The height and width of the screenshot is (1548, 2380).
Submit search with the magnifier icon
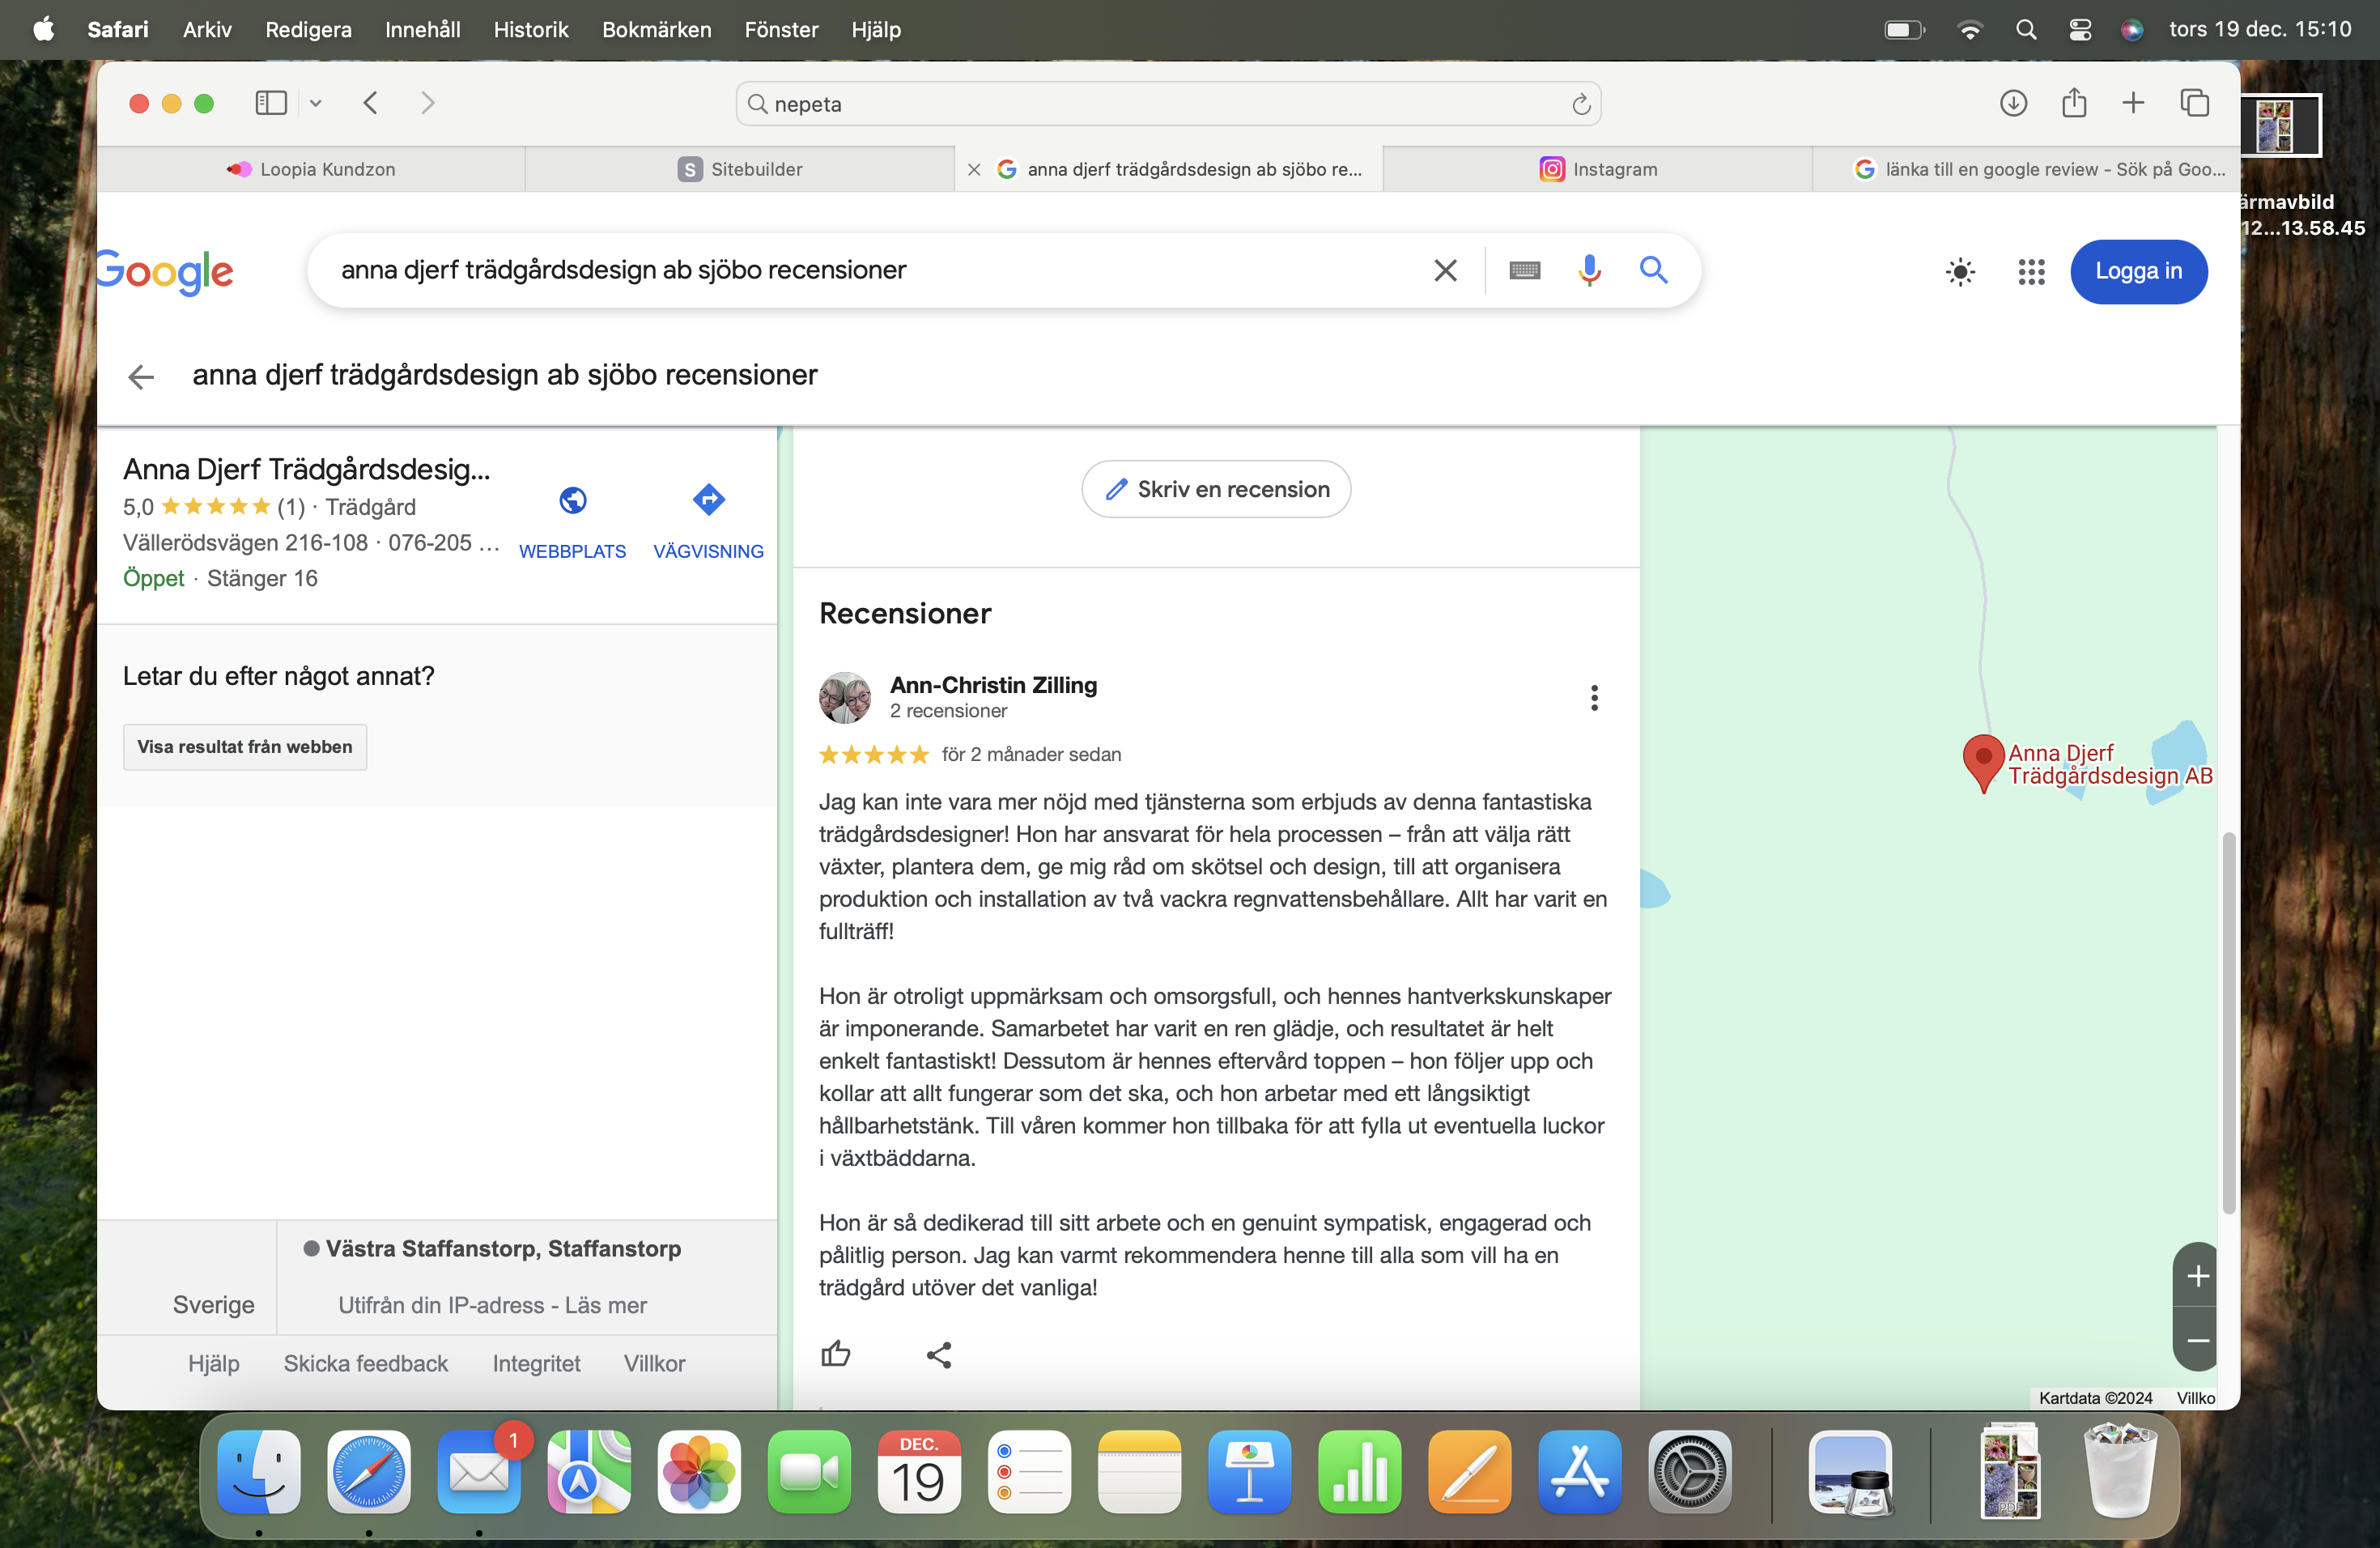[1653, 270]
